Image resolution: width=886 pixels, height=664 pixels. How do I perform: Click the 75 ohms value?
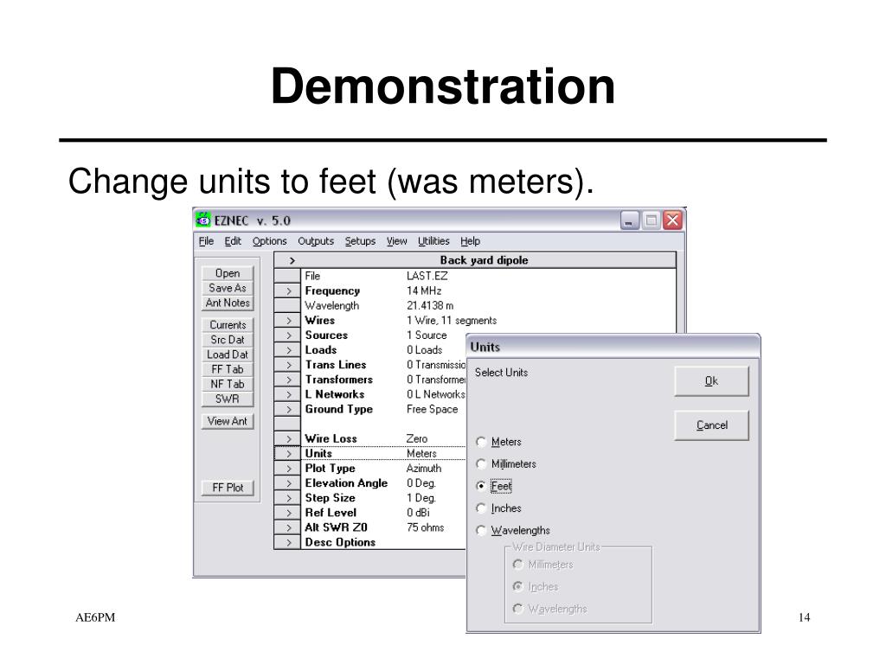point(426,527)
